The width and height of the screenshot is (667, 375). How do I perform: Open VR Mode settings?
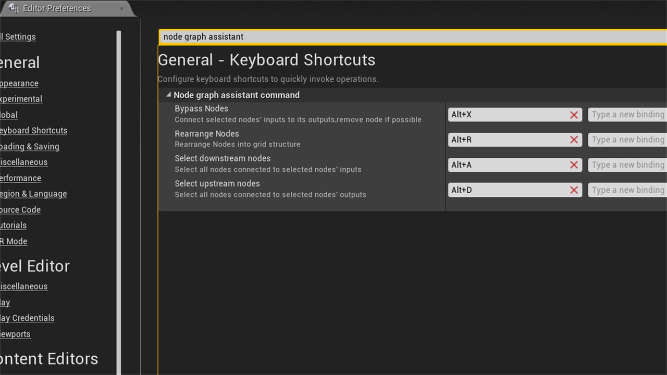(x=14, y=241)
